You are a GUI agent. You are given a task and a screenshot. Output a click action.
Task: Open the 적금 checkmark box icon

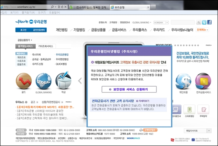[x=63, y=80]
